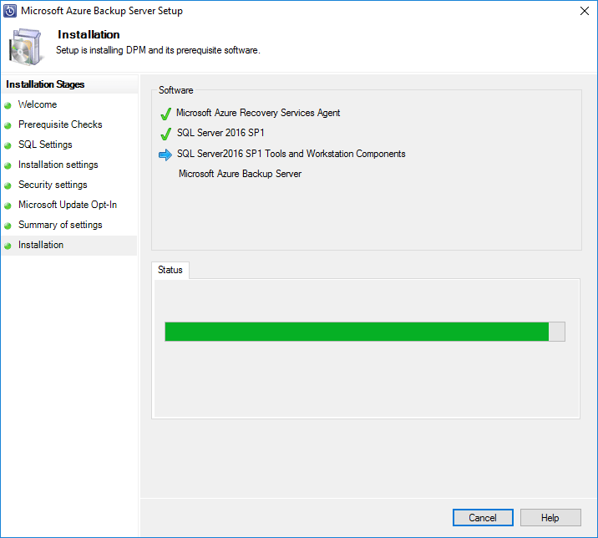Click 'Setup is installing DPM' description text

(x=159, y=50)
